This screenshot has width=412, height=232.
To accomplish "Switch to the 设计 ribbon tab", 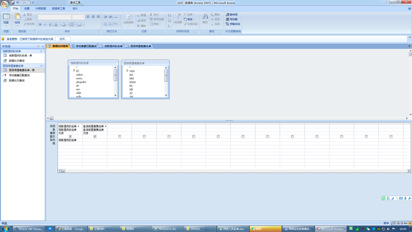I will 75,8.
